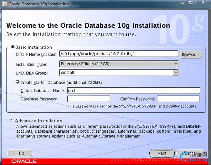Click the Browse button

191,54
